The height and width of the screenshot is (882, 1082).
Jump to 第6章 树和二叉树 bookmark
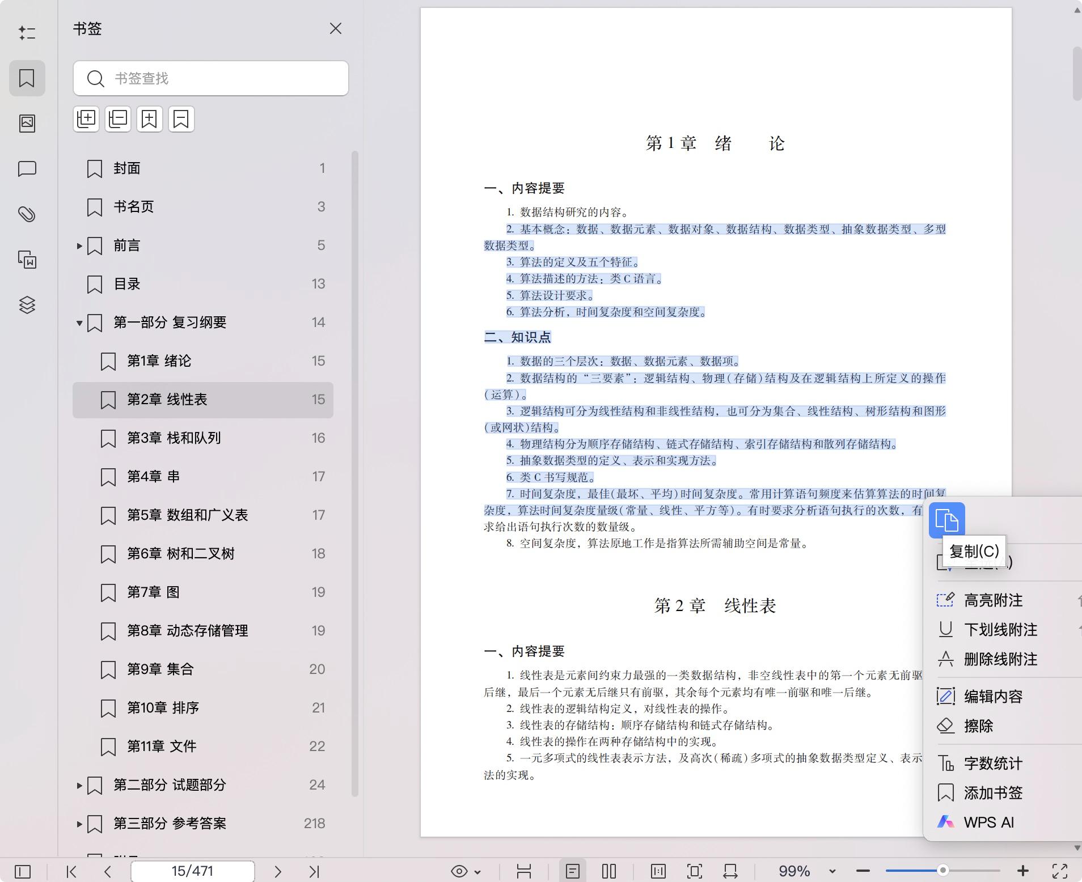tap(203, 554)
